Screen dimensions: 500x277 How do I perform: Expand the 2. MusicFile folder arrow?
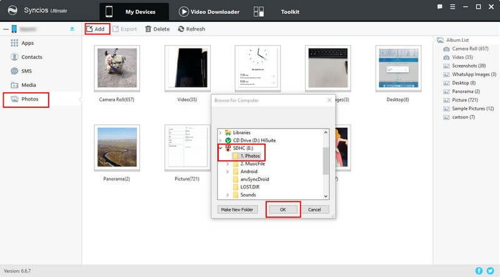click(227, 163)
